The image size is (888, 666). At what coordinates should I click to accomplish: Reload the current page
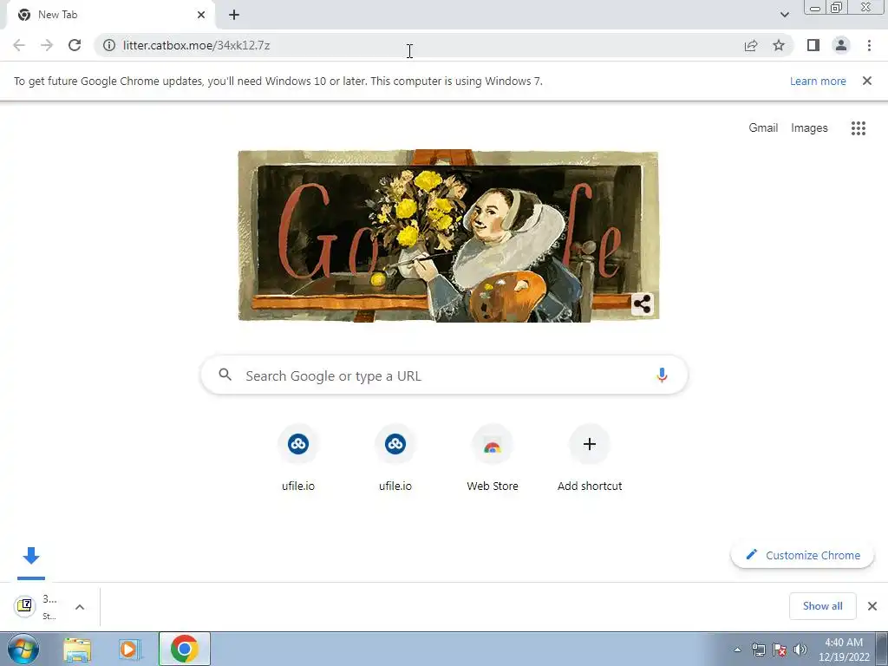(x=75, y=45)
